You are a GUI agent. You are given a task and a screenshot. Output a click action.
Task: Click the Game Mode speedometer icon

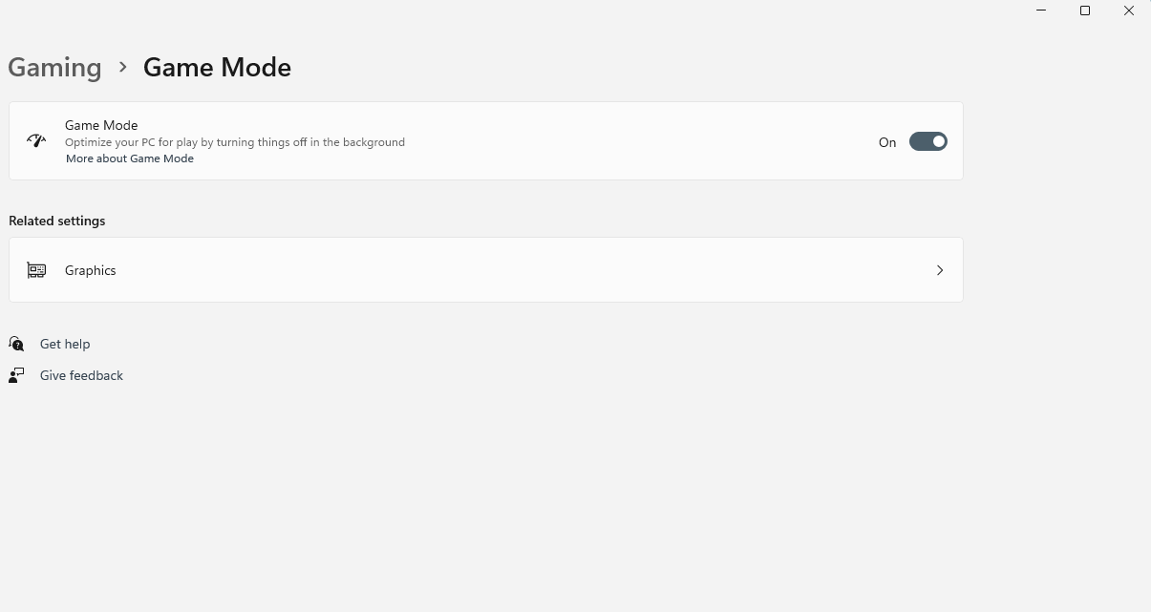[x=36, y=141]
